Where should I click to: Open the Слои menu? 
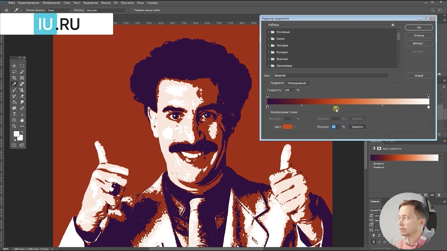(x=67, y=3)
